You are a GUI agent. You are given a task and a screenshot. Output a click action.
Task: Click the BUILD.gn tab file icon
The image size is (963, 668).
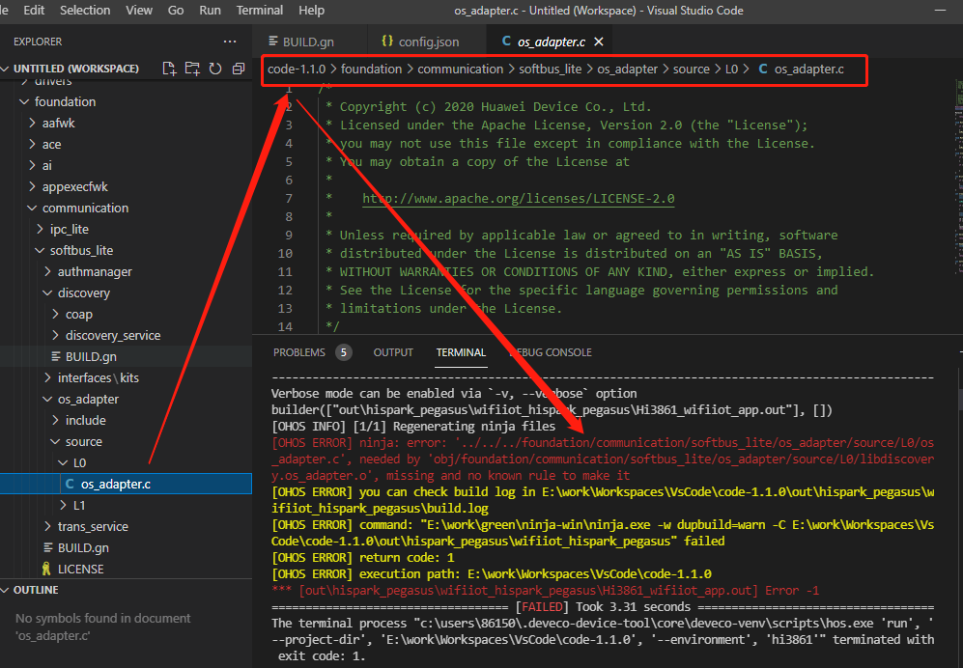[x=271, y=42]
